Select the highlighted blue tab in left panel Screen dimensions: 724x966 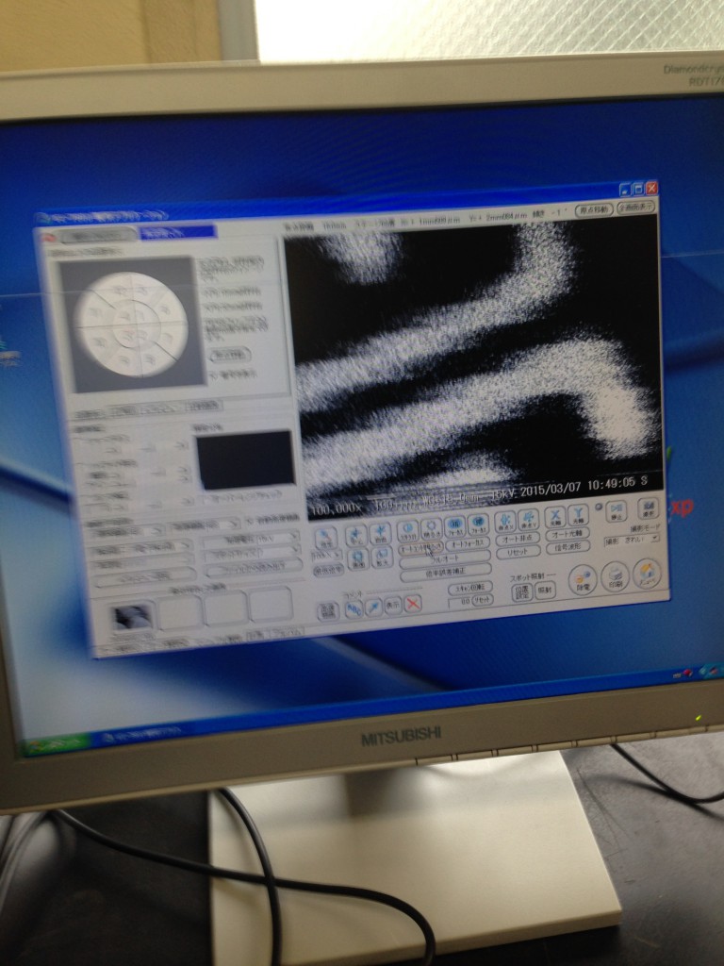click(x=177, y=232)
